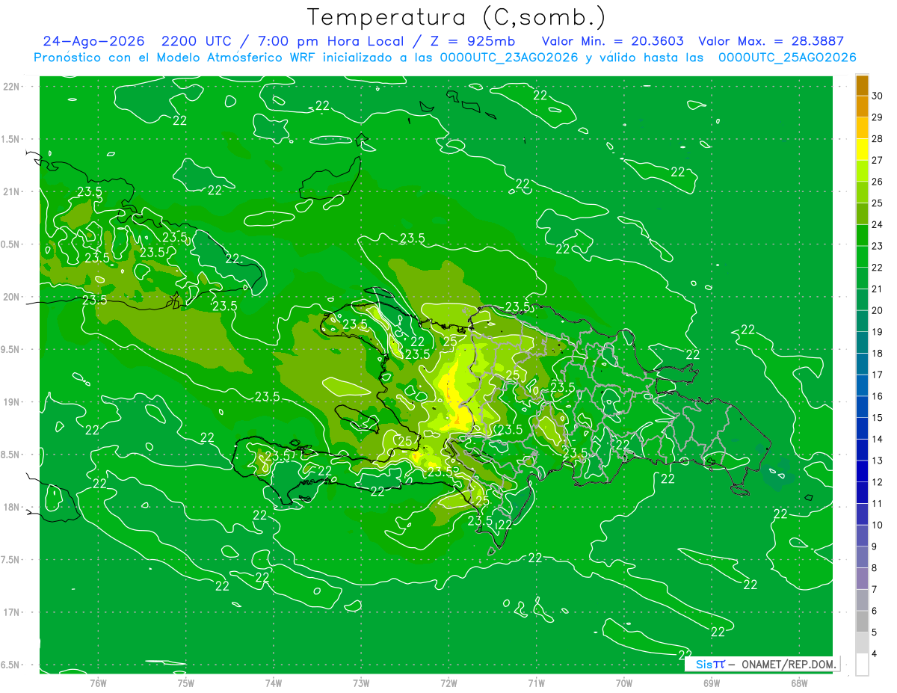Click "Valor Min. = 20.3603" text
This screenshot has height=693, width=897.
(612, 41)
